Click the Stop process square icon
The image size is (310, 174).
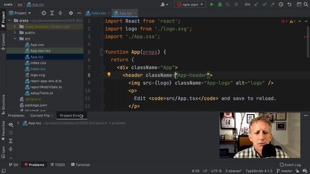coord(236,4)
